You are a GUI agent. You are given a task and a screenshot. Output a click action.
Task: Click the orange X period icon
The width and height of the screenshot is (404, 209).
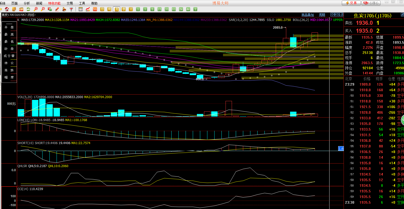(131, 9)
